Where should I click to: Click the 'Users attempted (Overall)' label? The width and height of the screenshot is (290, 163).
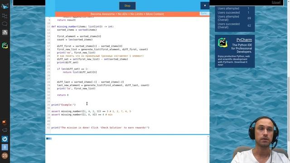[x=228, y=18]
